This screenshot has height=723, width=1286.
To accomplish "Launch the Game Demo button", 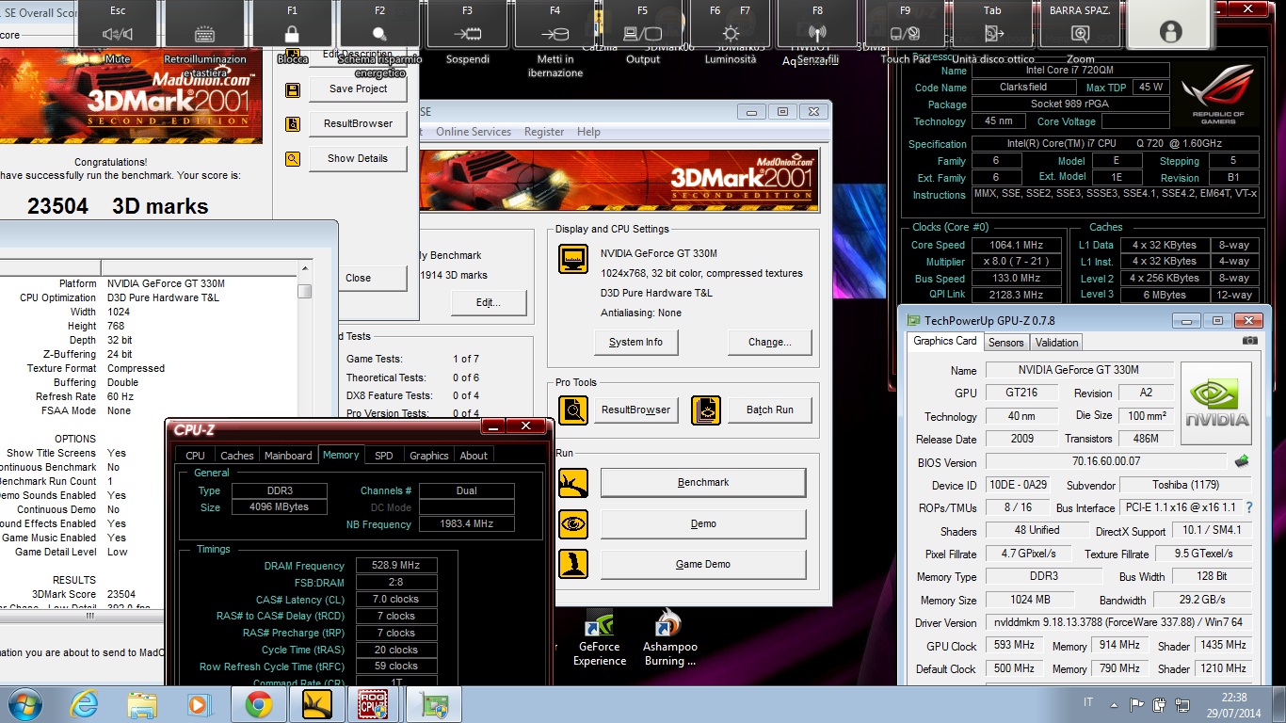I will pos(703,564).
